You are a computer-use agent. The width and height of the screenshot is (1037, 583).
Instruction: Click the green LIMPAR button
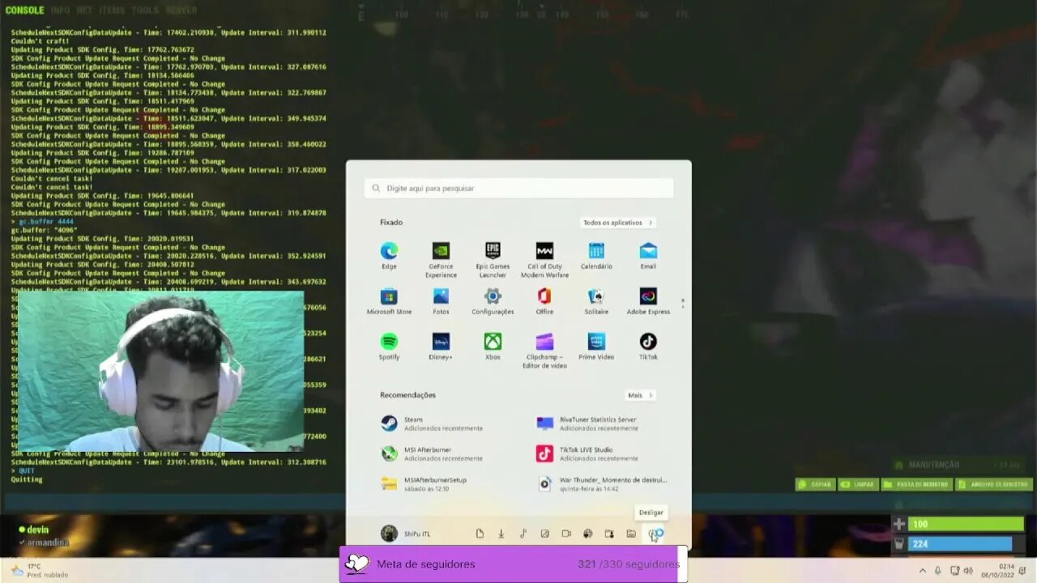tap(858, 484)
